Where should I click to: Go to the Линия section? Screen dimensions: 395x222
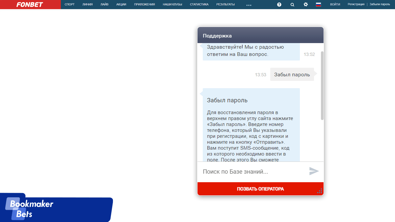click(88, 5)
